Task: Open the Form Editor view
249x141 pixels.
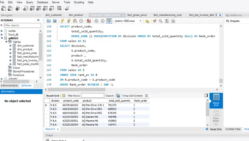Action: (216, 117)
